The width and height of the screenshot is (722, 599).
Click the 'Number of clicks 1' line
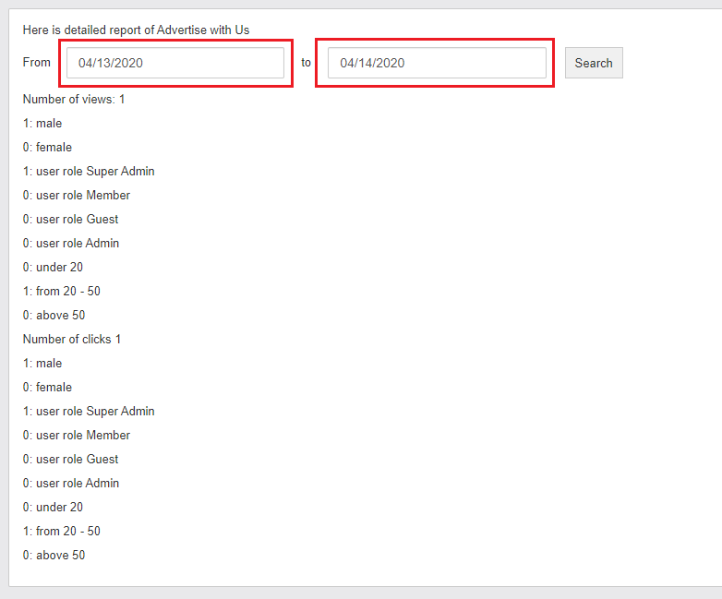pos(72,339)
